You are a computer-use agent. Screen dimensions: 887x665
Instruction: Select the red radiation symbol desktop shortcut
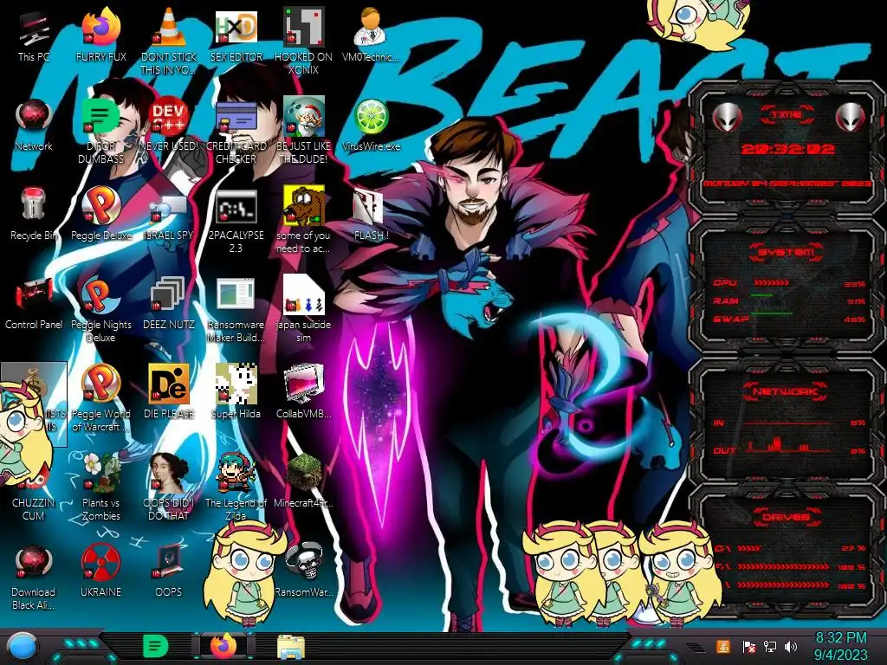(x=100, y=571)
